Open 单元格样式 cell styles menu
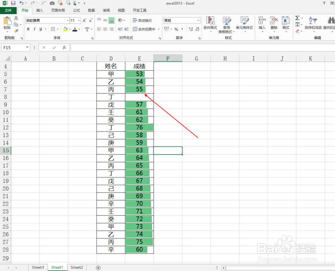Image resolution: width=335 pixels, height=271 pixels. (x=245, y=24)
